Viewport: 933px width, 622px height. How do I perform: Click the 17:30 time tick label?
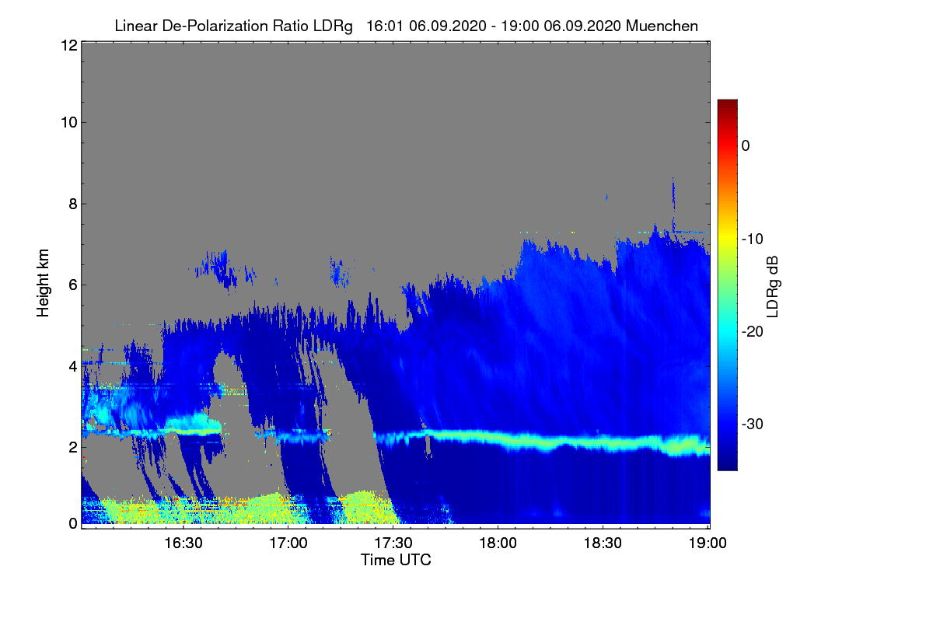393,543
